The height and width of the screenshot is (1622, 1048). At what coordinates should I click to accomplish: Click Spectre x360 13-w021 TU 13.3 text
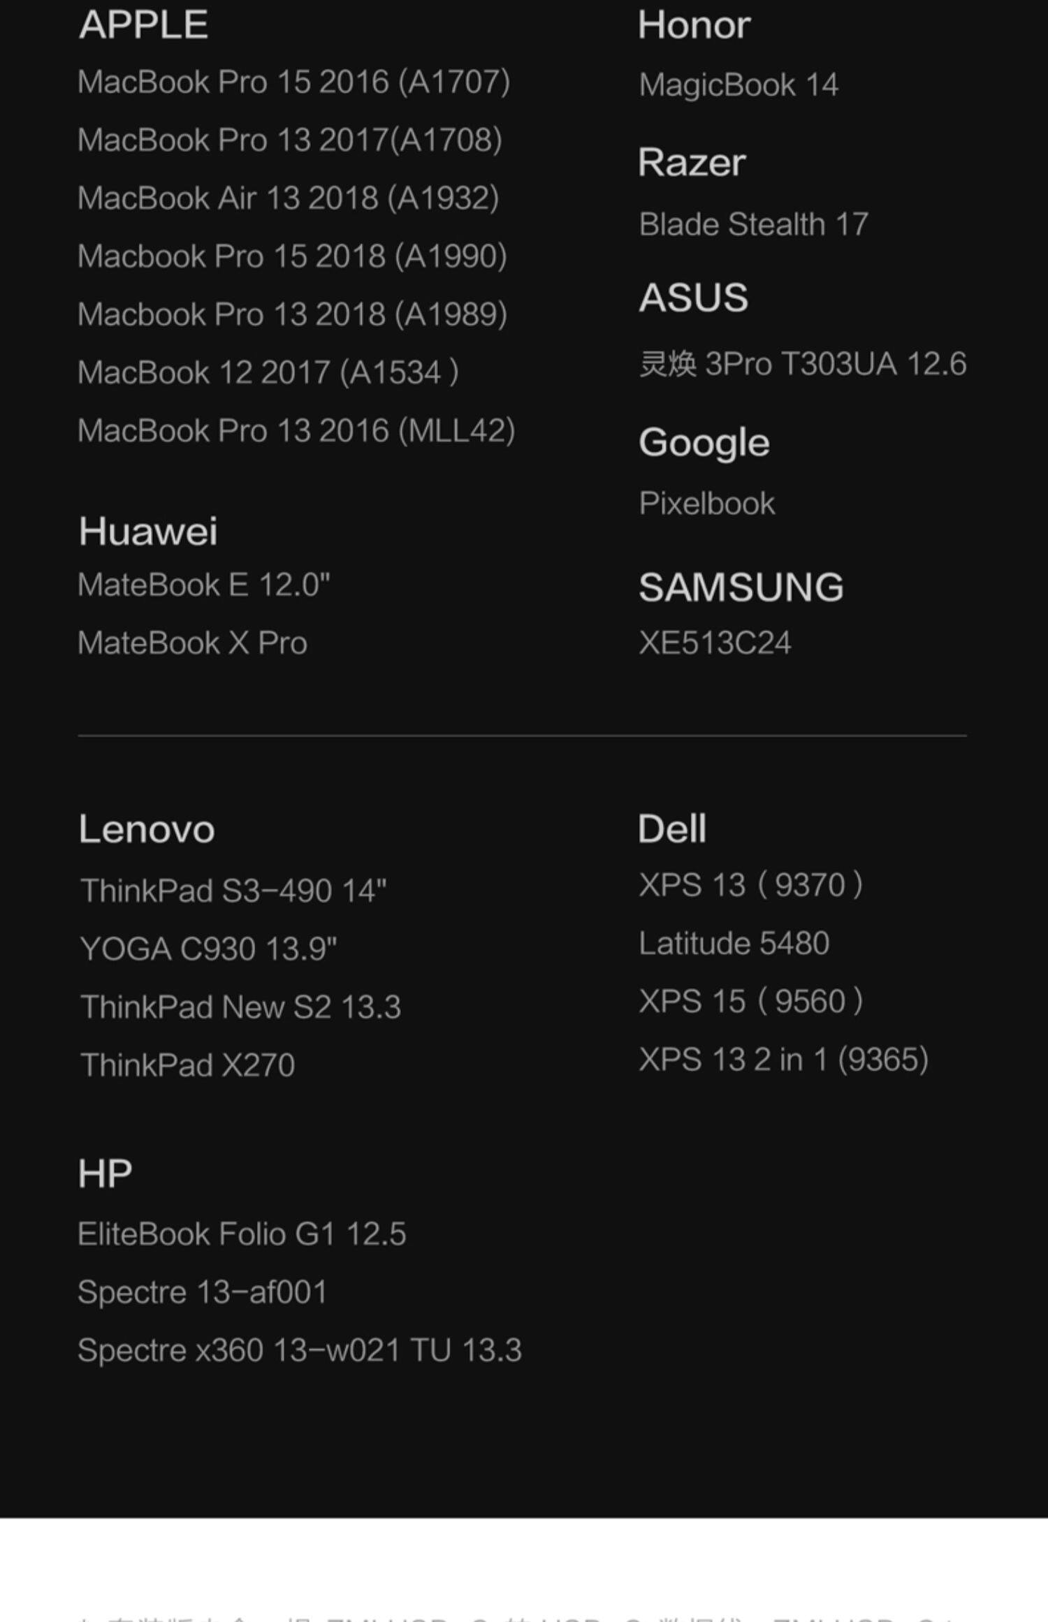coord(300,1350)
